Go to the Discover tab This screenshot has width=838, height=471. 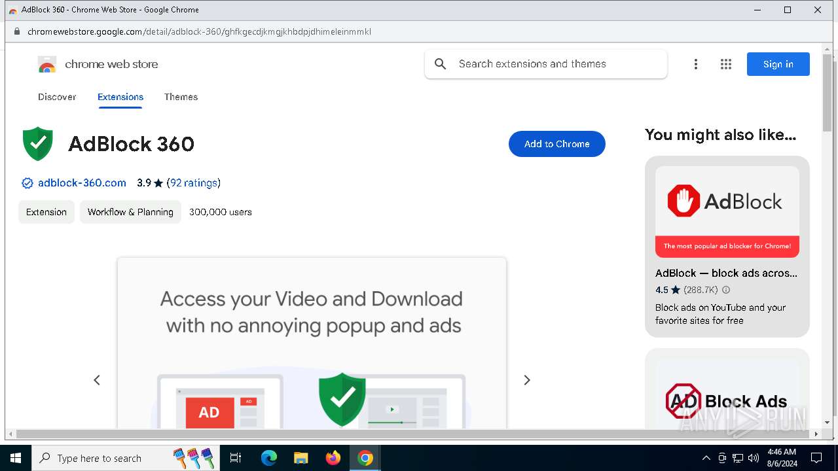point(57,97)
